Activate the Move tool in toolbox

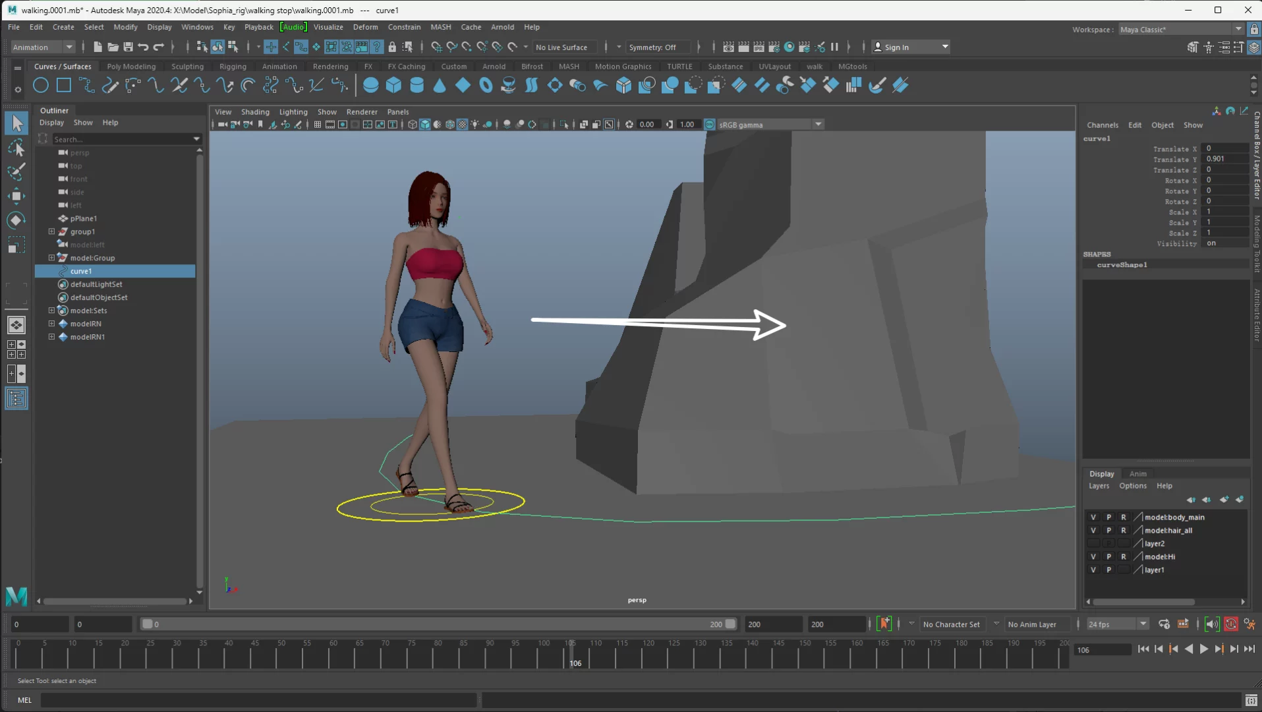click(x=16, y=196)
